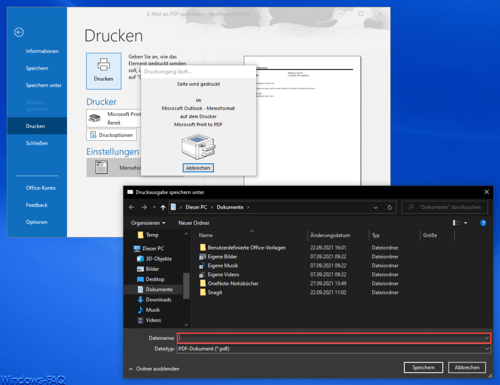Sort by Typ column header
This screenshot has height=385, width=500.
[375, 235]
